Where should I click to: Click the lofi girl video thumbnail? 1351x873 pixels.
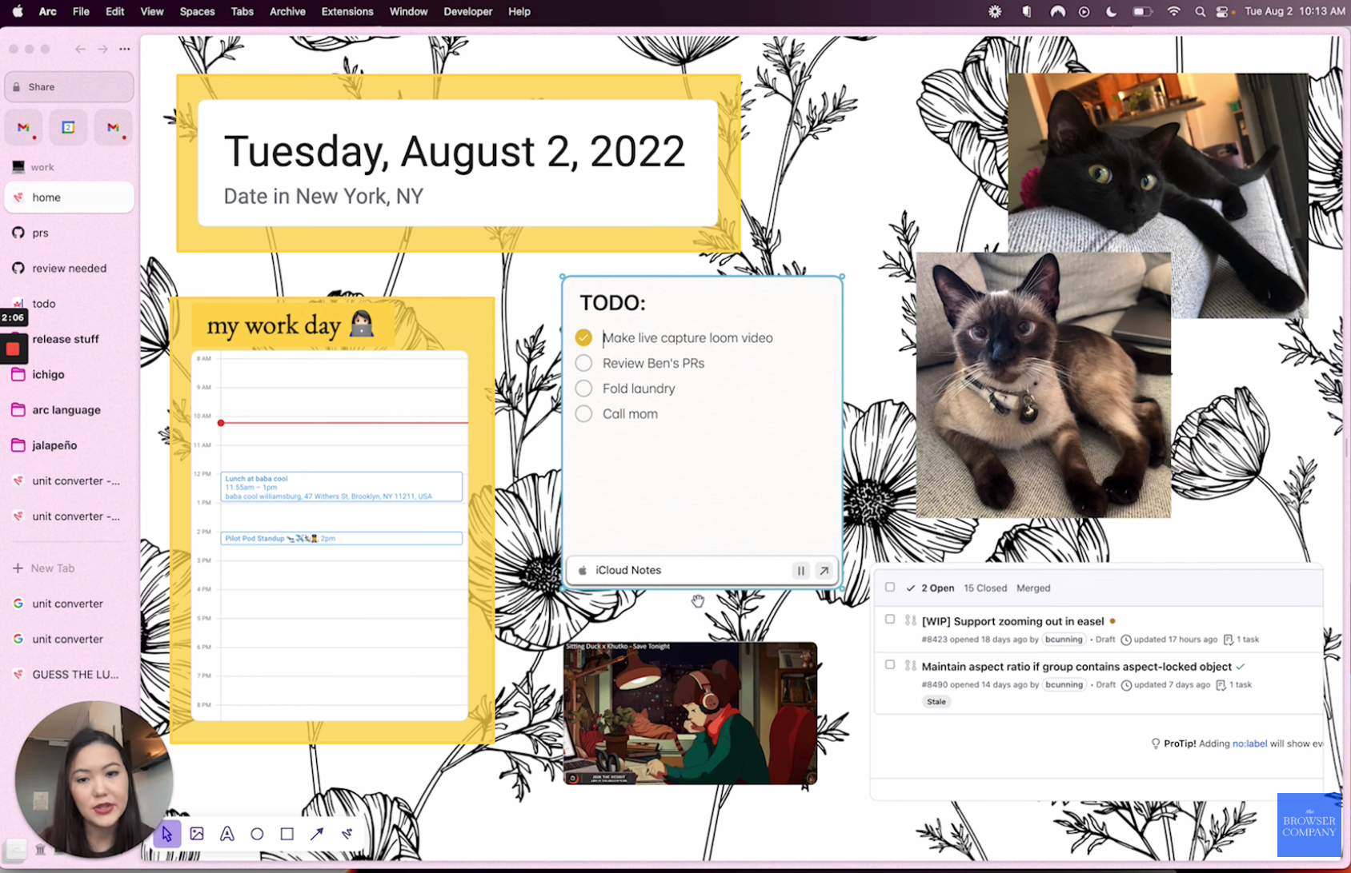tap(690, 713)
